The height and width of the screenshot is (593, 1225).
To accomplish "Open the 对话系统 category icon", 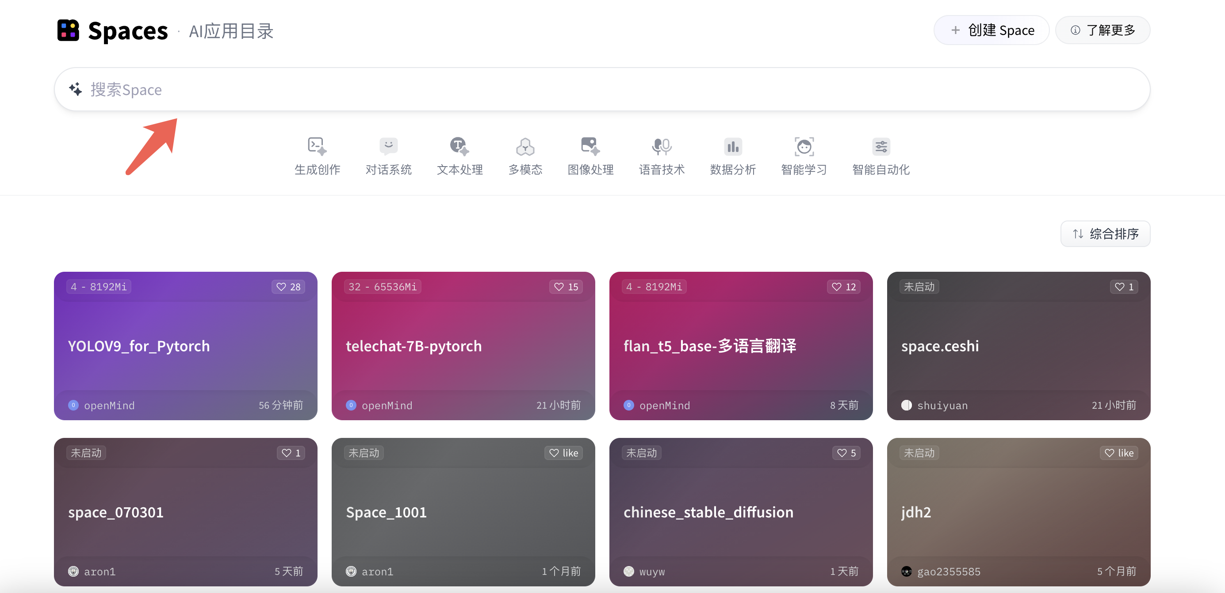I will [x=389, y=146].
